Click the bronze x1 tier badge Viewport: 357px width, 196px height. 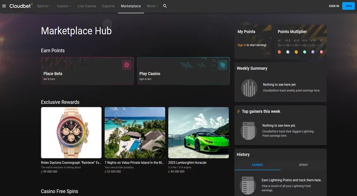[x=279, y=52]
